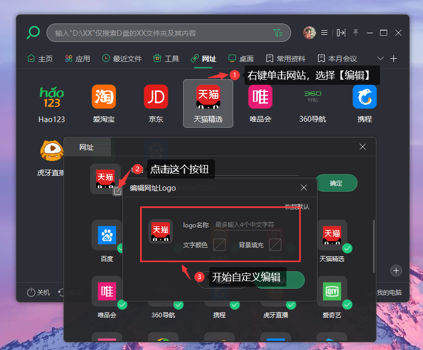Open the 京东 JD website shortcut
423x350 pixels.
tap(156, 104)
